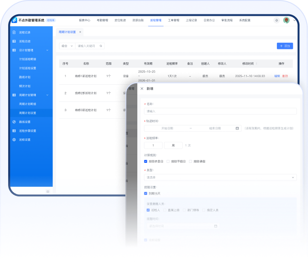The image size is (308, 262).
Task: Click the 巡检记录 sidebar icon
Action: click(x=14, y=32)
